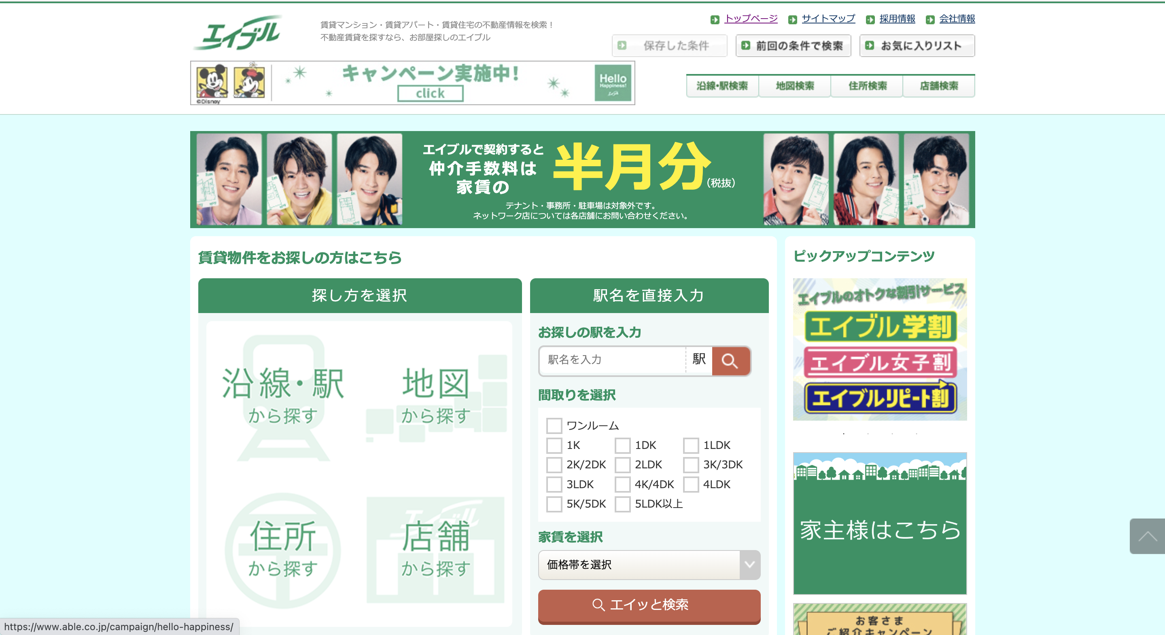Click the 前回の条件で検索 button

coord(794,46)
